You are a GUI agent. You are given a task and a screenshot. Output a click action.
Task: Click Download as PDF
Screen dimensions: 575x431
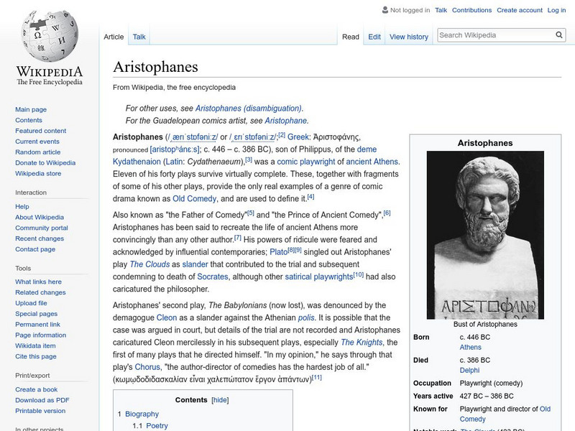point(42,400)
